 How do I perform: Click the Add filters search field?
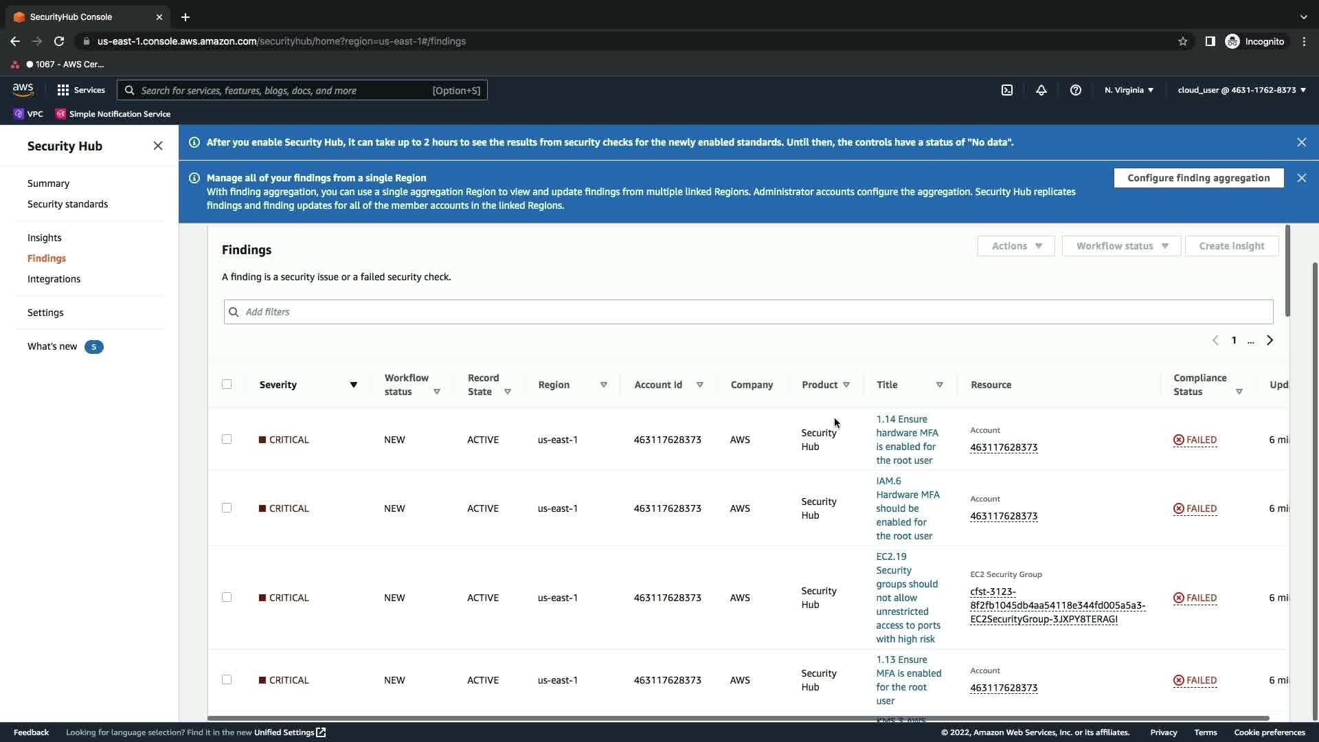coord(749,312)
